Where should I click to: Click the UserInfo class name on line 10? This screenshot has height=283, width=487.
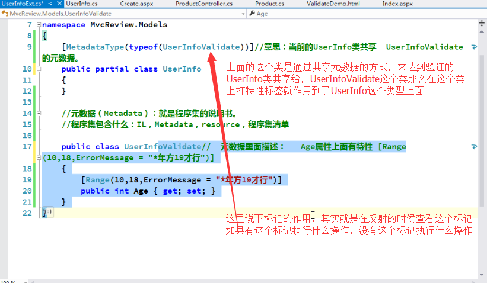[182, 69]
